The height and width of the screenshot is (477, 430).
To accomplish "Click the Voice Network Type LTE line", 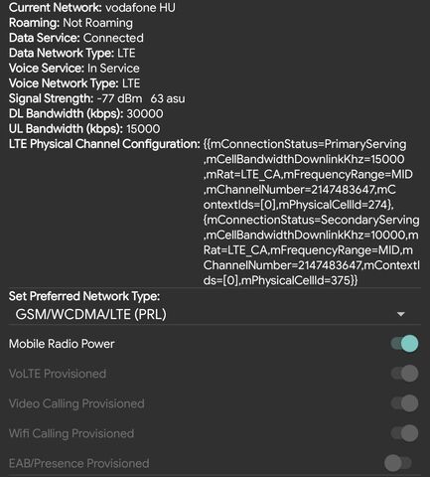I will [x=74, y=83].
